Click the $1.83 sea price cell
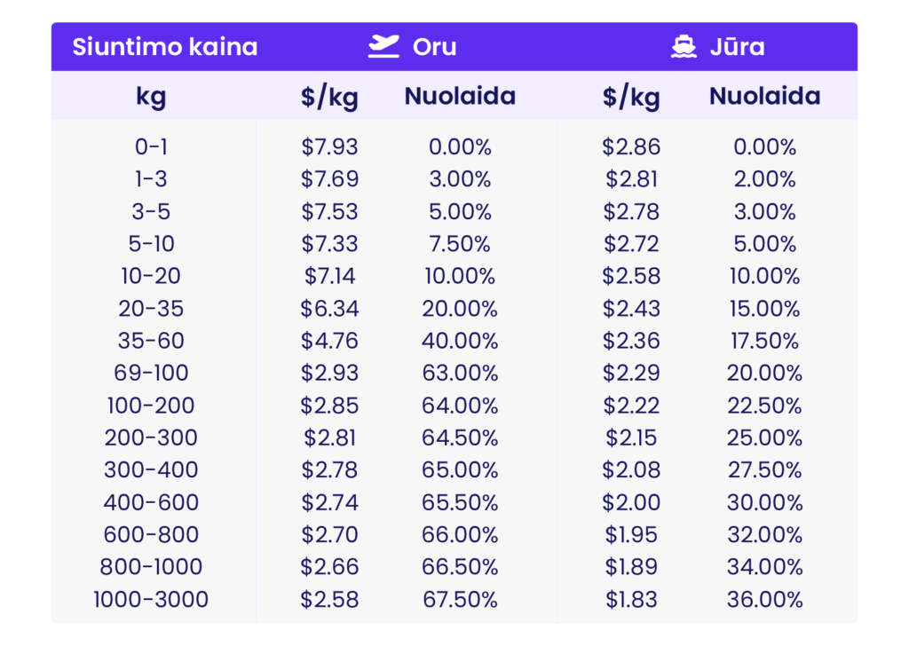This screenshot has height=646, width=909. coord(631,599)
